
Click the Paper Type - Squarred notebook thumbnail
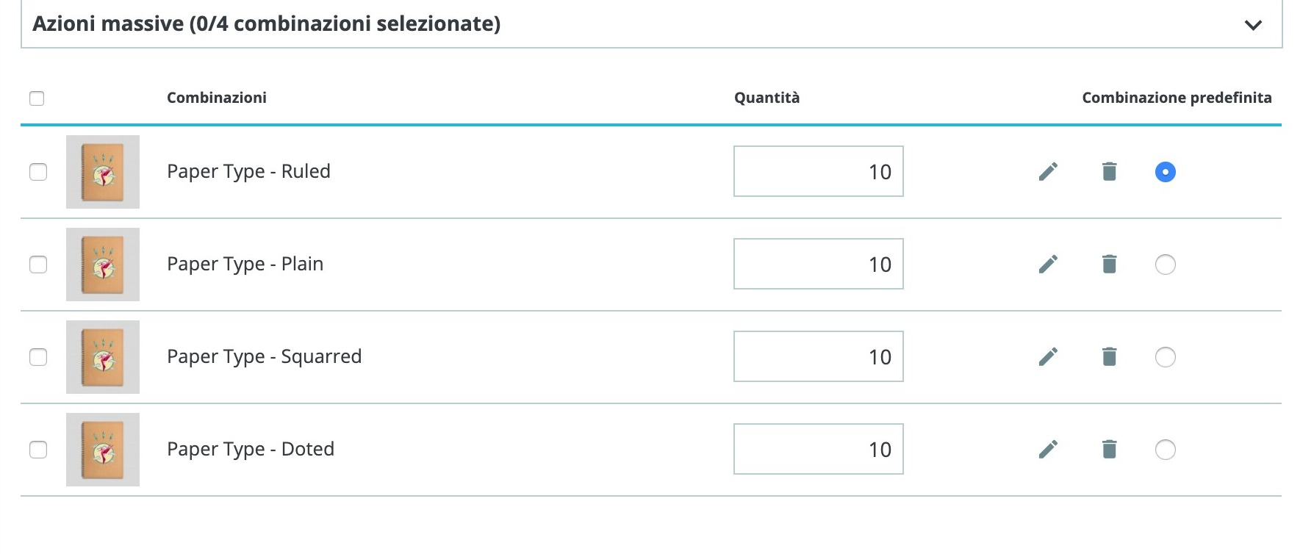[x=103, y=357]
